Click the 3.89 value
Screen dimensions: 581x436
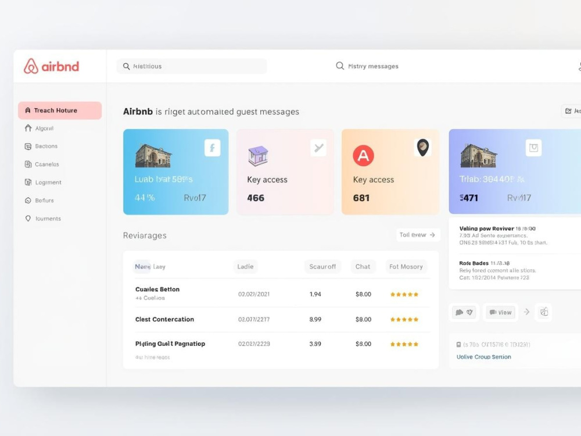click(x=315, y=344)
